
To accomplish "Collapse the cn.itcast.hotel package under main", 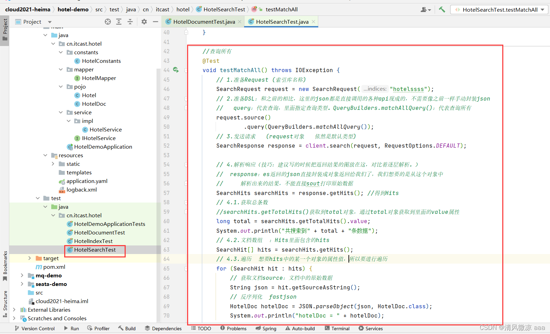I will coord(53,44).
